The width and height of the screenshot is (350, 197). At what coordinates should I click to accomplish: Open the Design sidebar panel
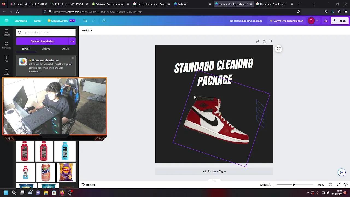pos(7,32)
